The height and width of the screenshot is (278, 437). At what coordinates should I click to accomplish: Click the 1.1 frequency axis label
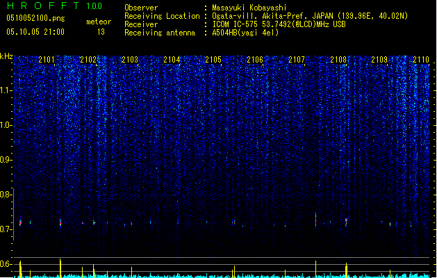click(6, 90)
